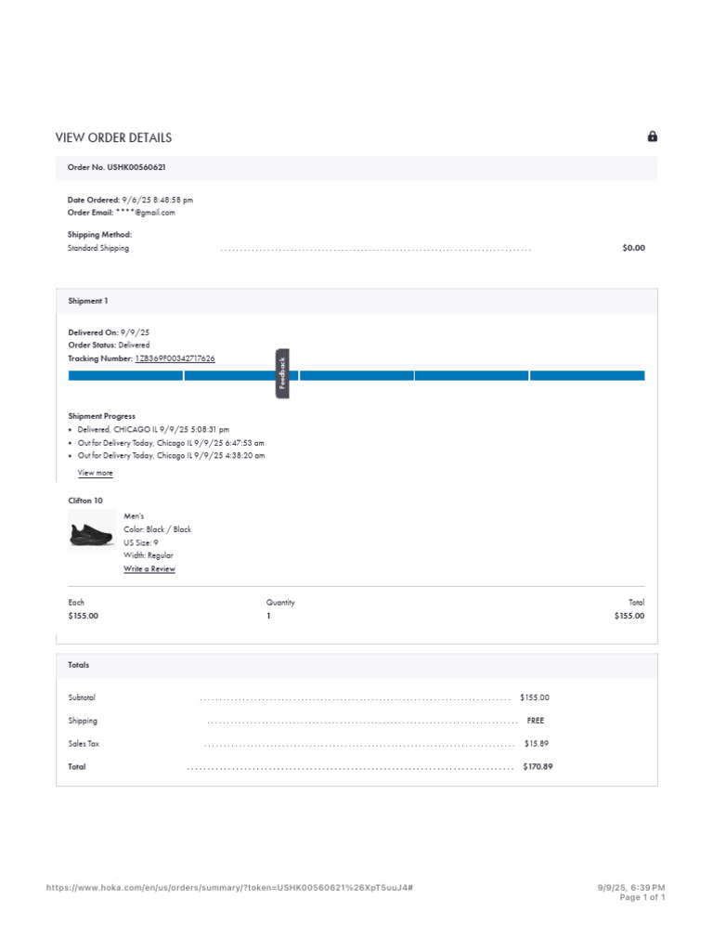
Task: Click the Width: Regular text
Action: pos(149,555)
